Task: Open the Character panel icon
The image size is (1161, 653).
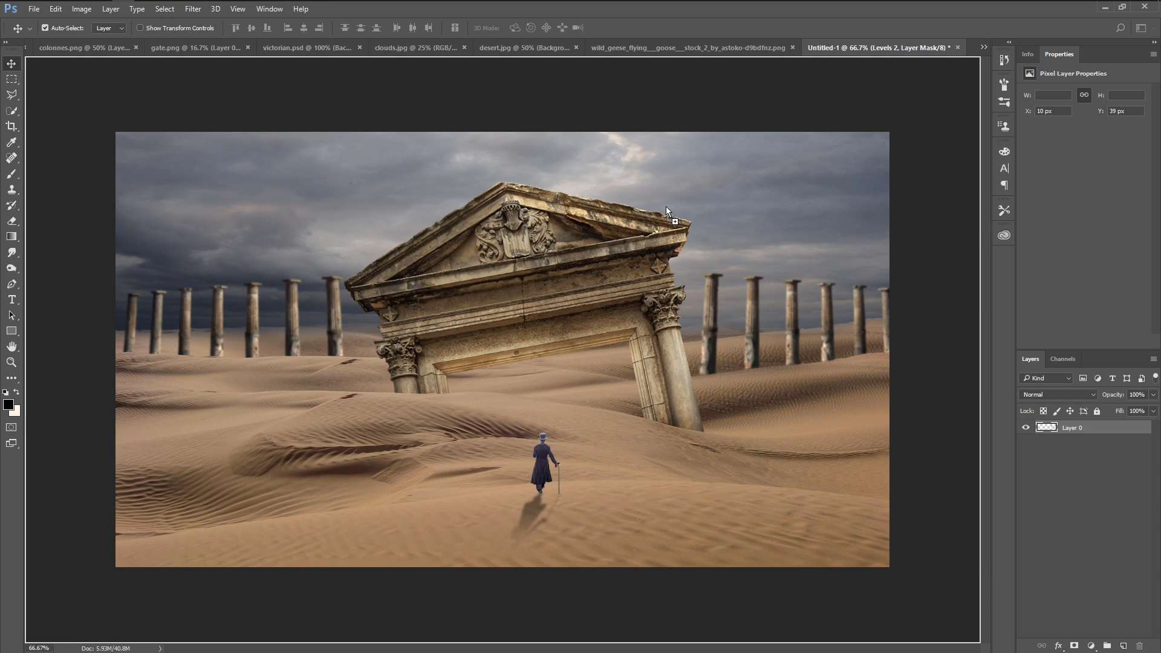Action: pyautogui.click(x=1004, y=169)
